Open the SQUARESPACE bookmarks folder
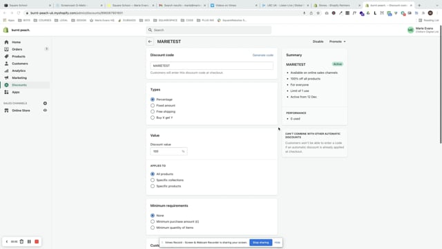Image resolution: width=442 pixels, height=249 pixels. (x=165, y=20)
